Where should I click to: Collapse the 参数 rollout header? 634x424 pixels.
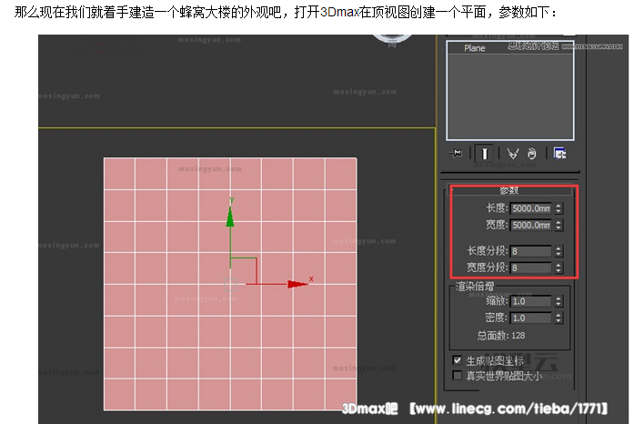[509, 190]
